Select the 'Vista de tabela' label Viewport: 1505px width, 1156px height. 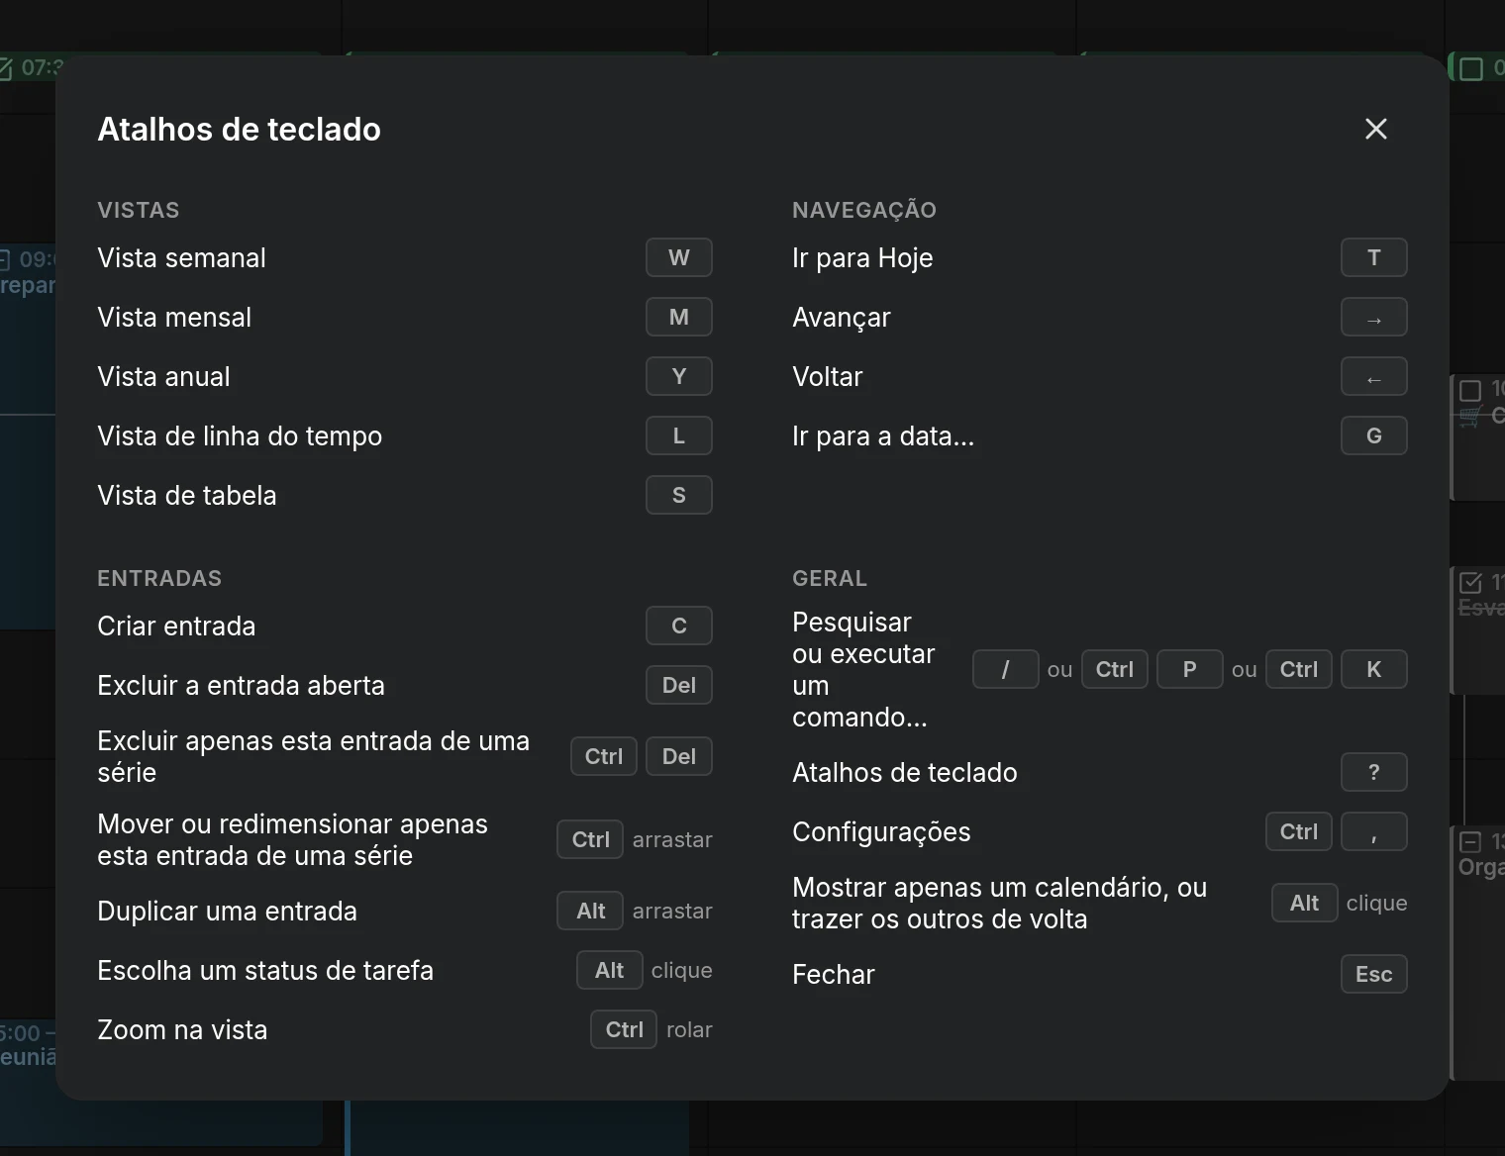coord(187,495)
